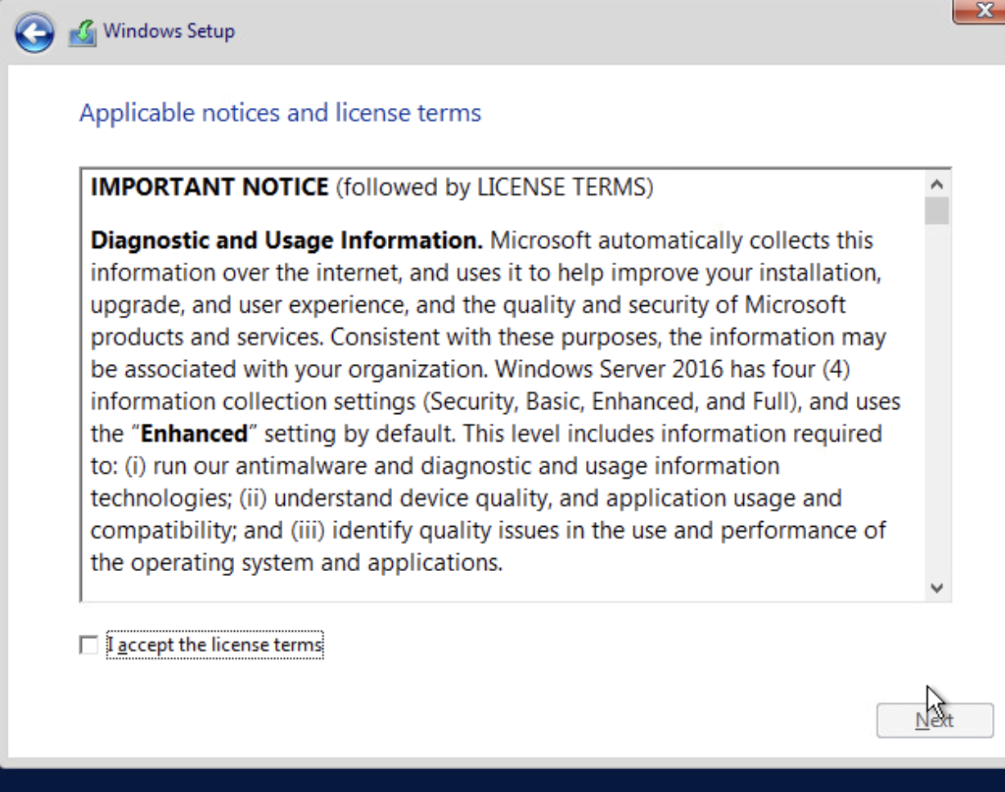Screen dimensions: 1005x792
Task: Click "the operating system and applications." line
Action: (x=296, y=563)
